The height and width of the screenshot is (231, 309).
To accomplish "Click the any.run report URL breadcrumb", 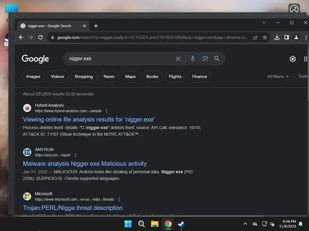I will [53, 155].
